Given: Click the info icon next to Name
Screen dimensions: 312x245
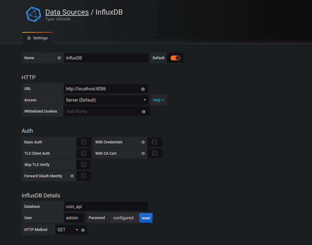Looking at the screenshot, I should pos(59,58).
